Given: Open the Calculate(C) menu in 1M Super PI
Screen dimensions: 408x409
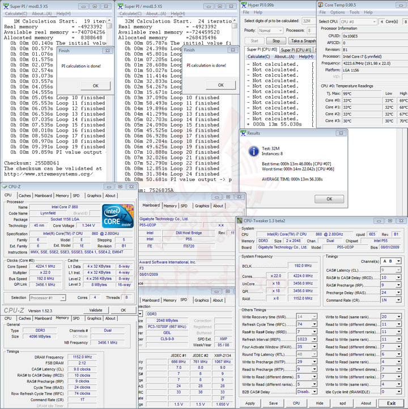Looking at the screenshot, I should pos(16,14).
